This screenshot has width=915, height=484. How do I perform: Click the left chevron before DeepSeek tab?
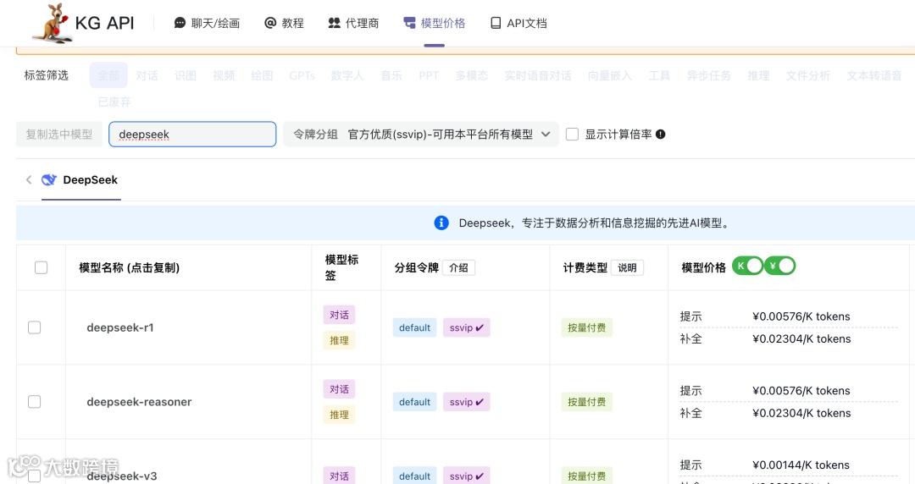click(29, 179)
